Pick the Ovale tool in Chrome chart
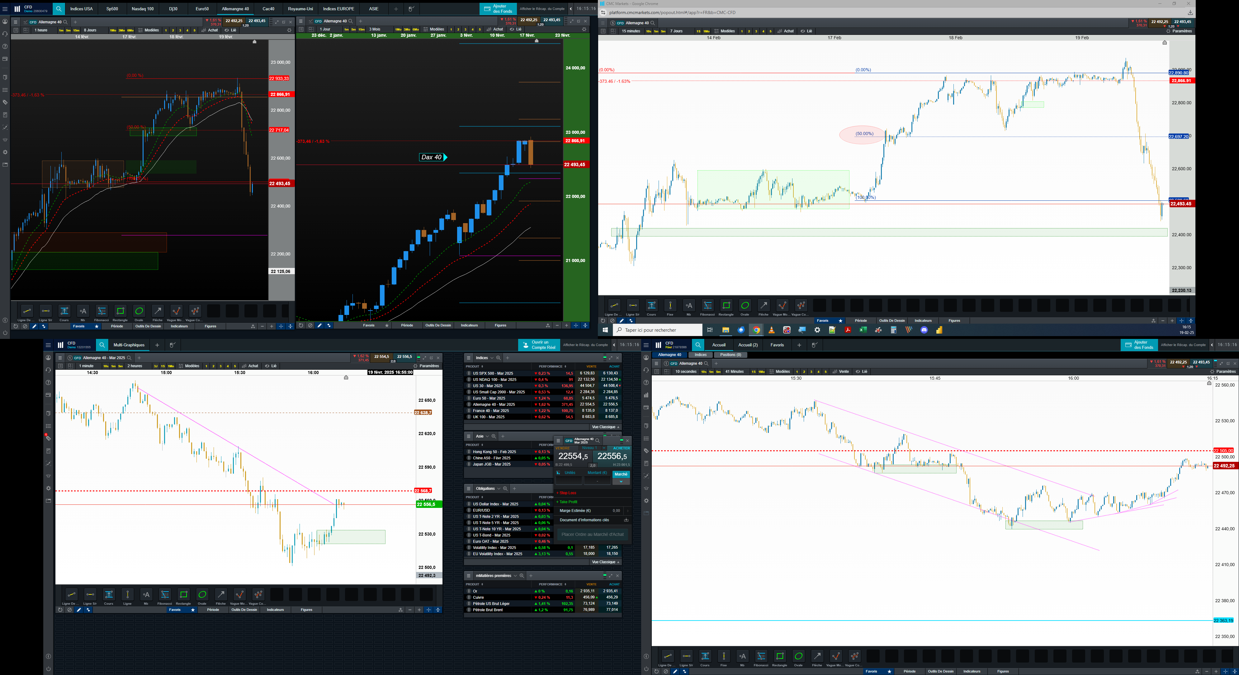This screenshot has height=675, width=1239. click(x=745, y=306)
